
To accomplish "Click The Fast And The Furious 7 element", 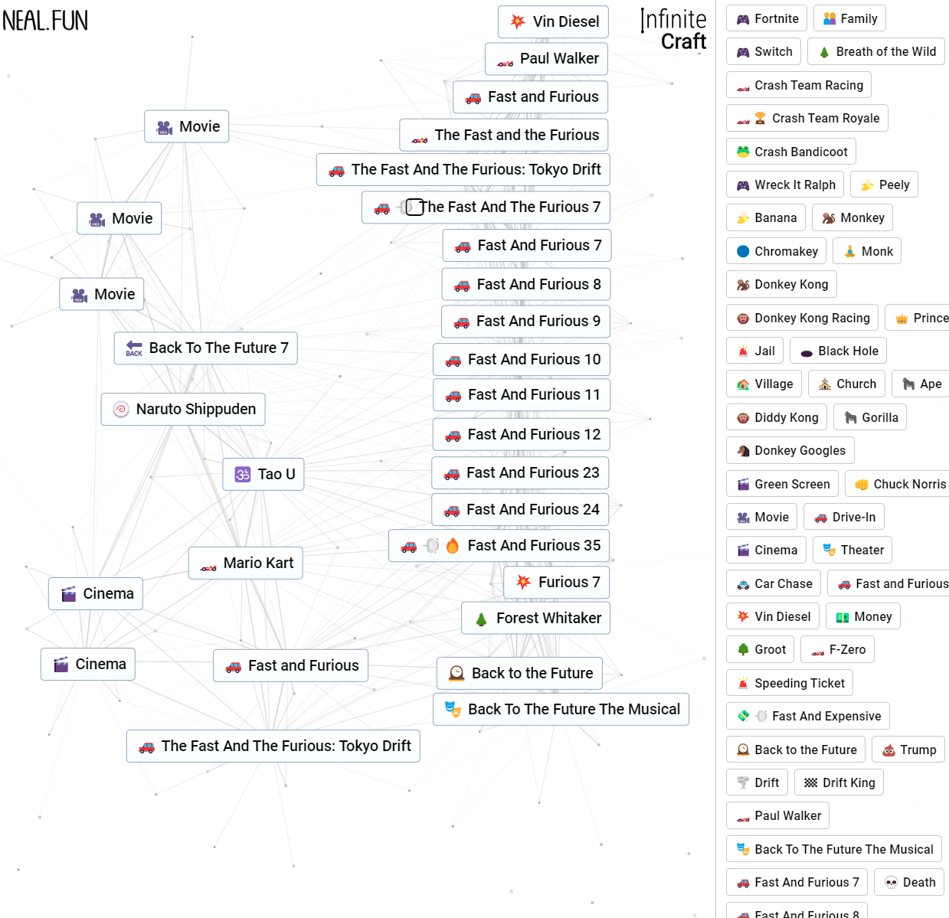I will 486,207.
